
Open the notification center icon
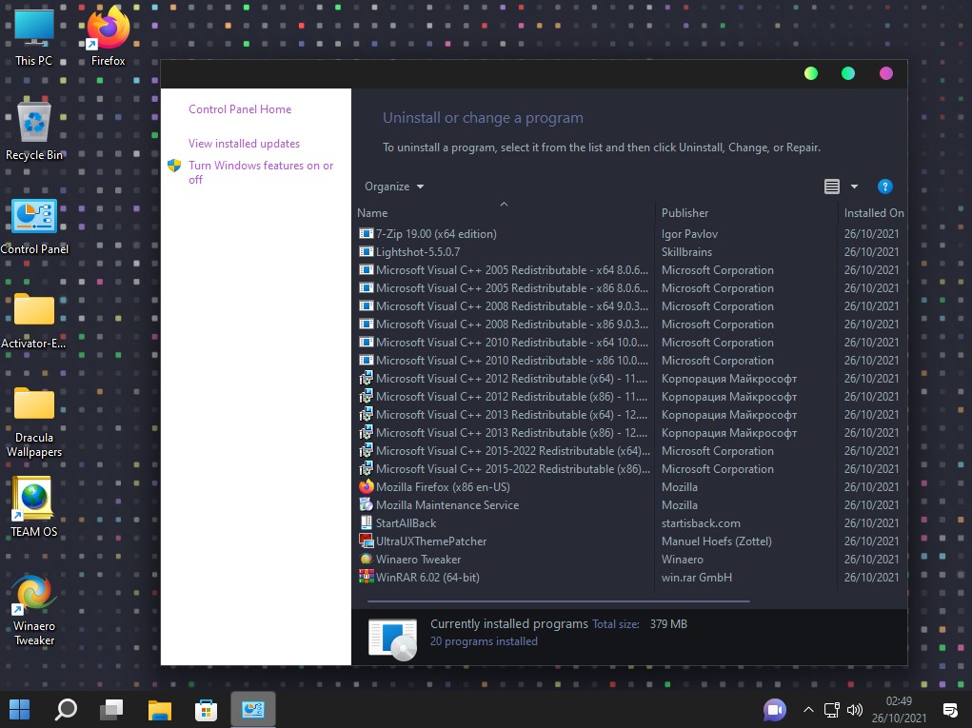[x=950, y=710]
